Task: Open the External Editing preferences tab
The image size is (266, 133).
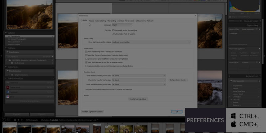Action: (x=101, y=21)
